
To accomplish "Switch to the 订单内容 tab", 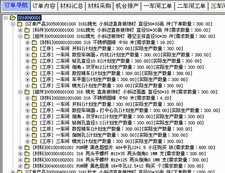I will pyautogui.click(x=44, y=6).
